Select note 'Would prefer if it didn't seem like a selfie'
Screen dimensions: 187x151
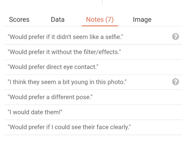66,37
